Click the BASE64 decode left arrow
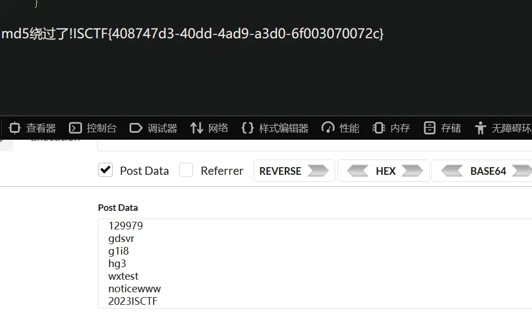532x313 pixels. [x=452, y=170]
